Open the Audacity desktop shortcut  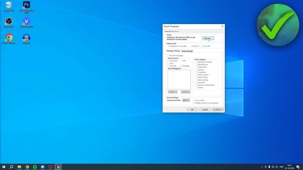(x=27, y=39)
